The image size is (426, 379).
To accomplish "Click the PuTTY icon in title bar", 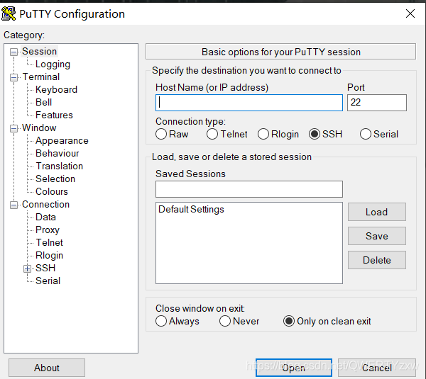I will point(8,13).
